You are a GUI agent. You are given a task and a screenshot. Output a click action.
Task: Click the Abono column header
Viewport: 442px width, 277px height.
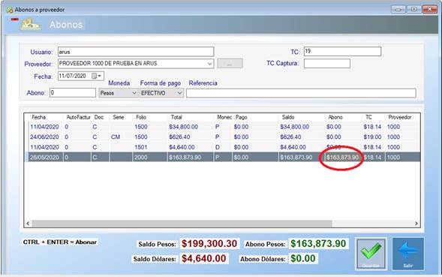335,117
